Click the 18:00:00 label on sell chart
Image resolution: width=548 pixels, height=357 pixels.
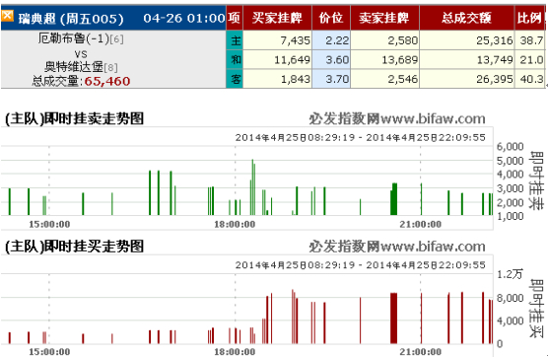(x=235, y=224)
